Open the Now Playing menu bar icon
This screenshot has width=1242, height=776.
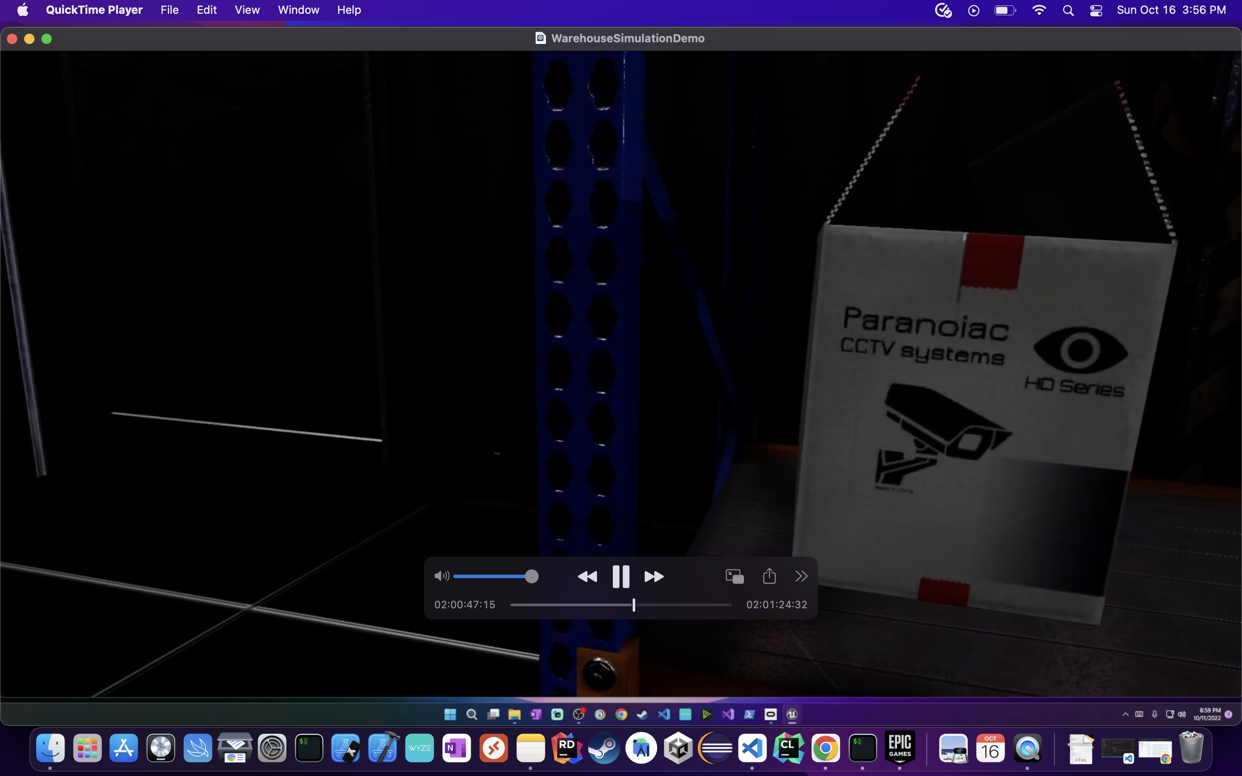point(974,10)
